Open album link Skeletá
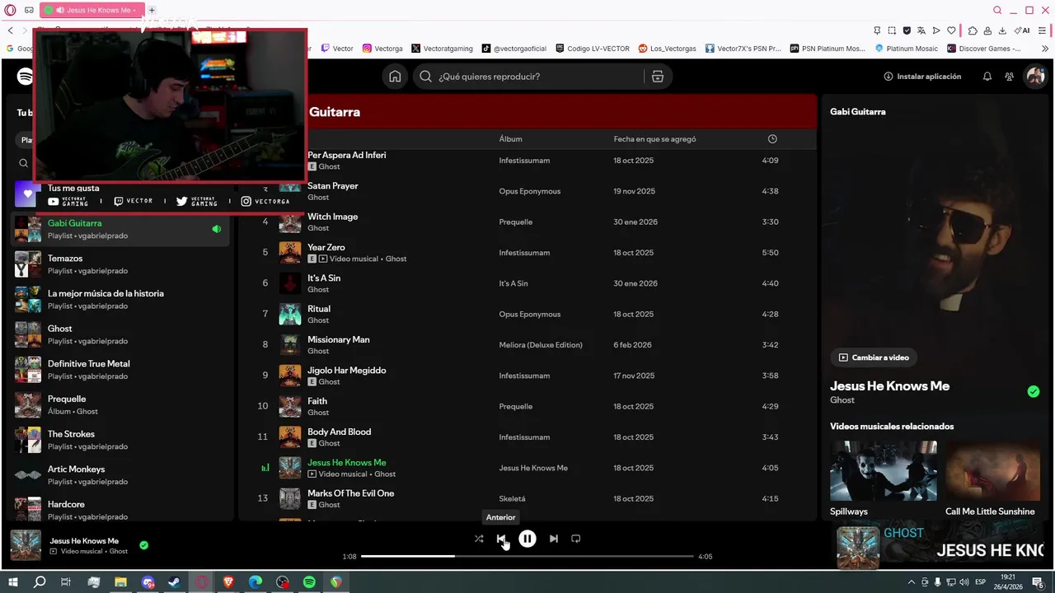The image size is (1055, 593). [x=512, y=499]
